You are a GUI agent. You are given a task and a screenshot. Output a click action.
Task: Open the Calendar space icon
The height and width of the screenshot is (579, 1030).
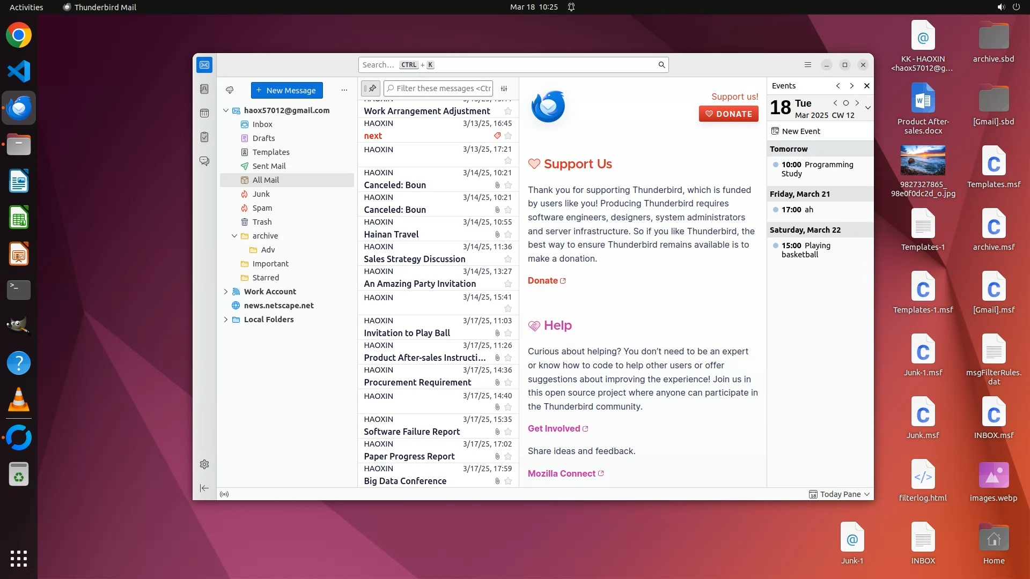(204, 113)
